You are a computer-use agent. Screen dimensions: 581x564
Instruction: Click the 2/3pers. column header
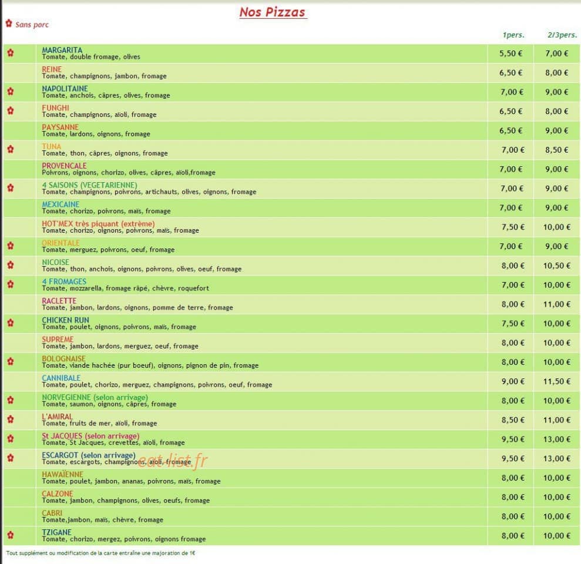pos(562,35)
